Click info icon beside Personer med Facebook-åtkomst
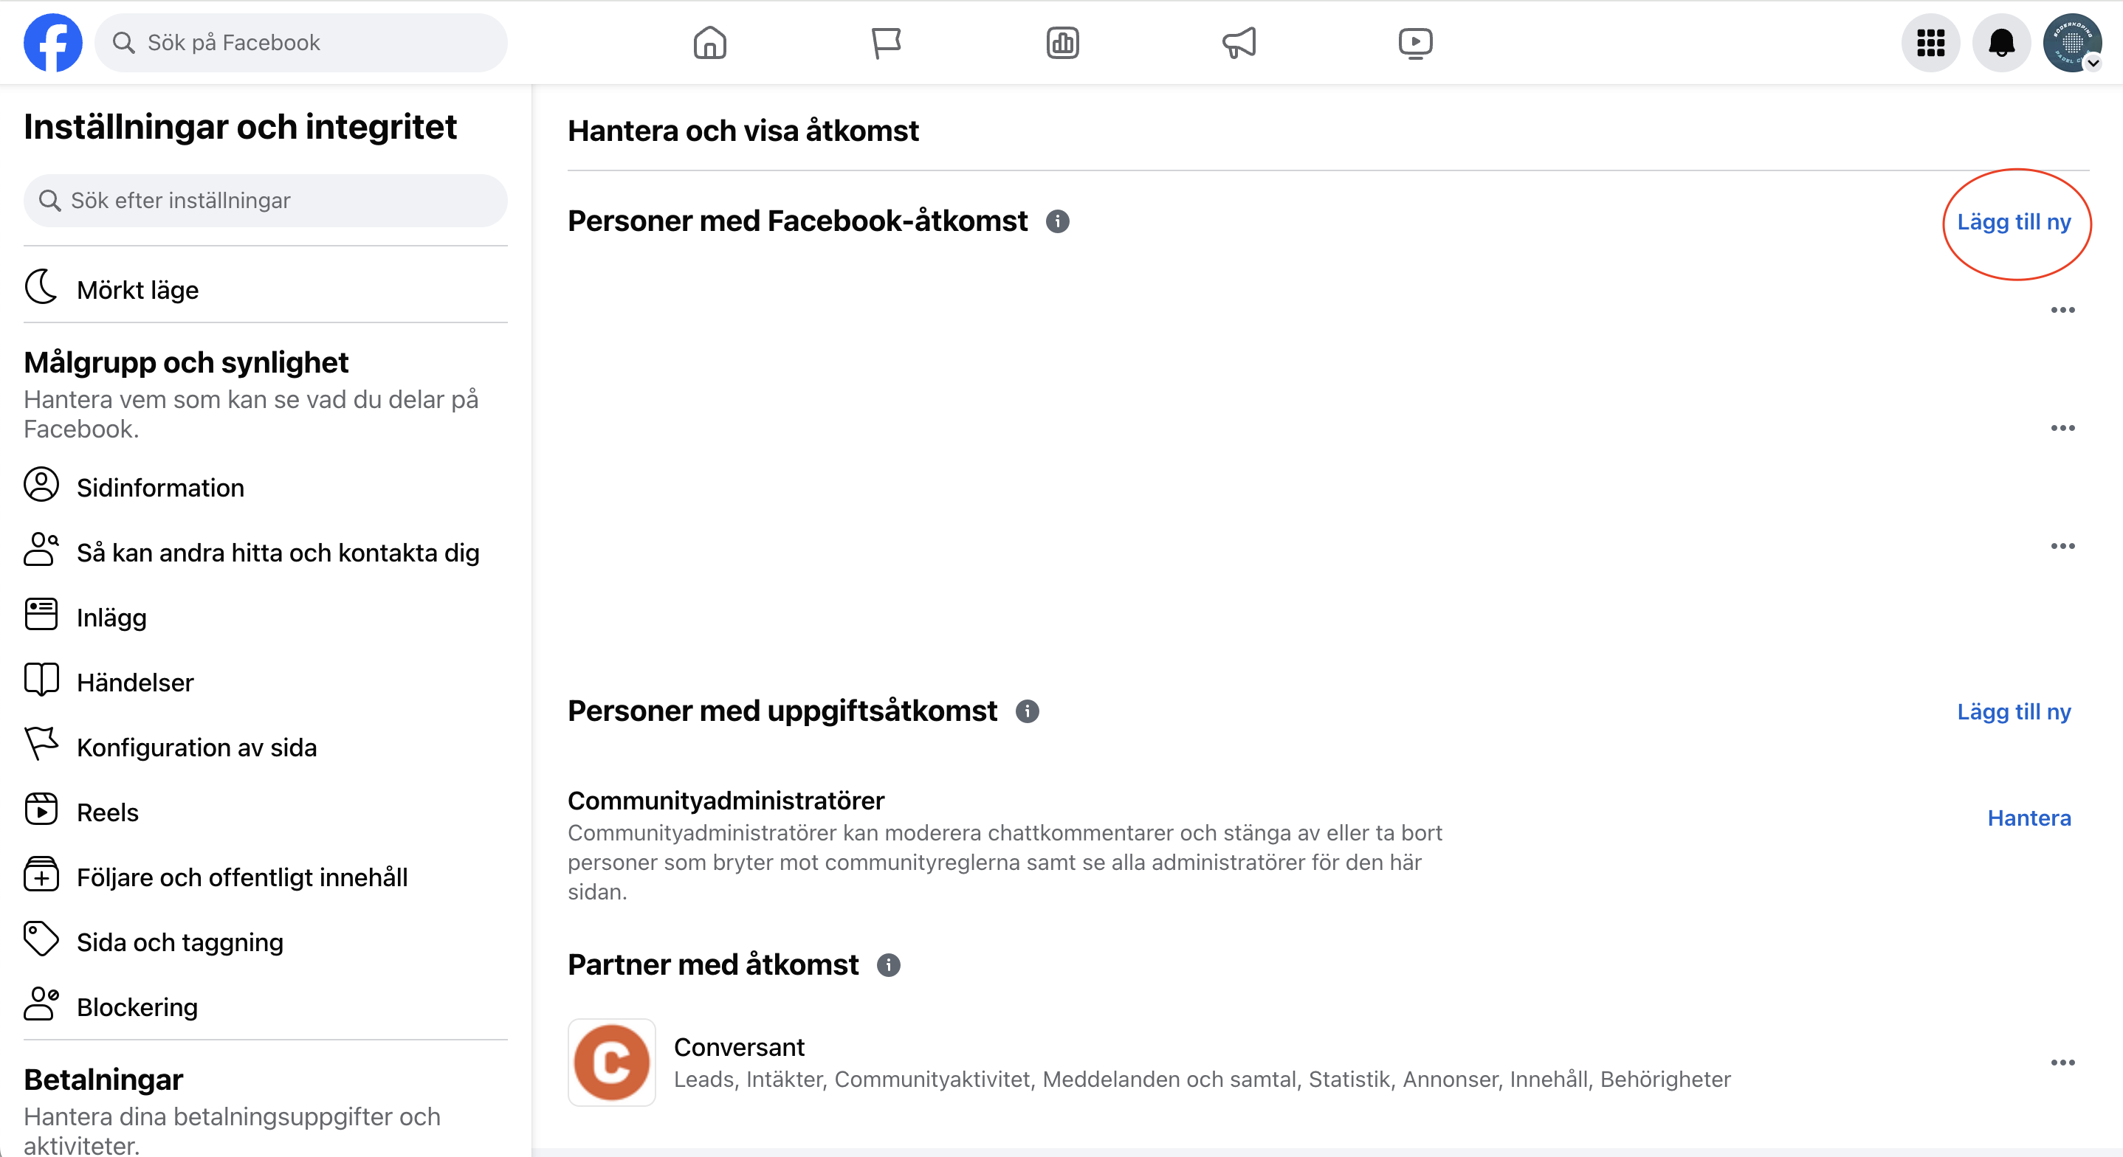2123x1157 pixels. [x=1057, y=221]
